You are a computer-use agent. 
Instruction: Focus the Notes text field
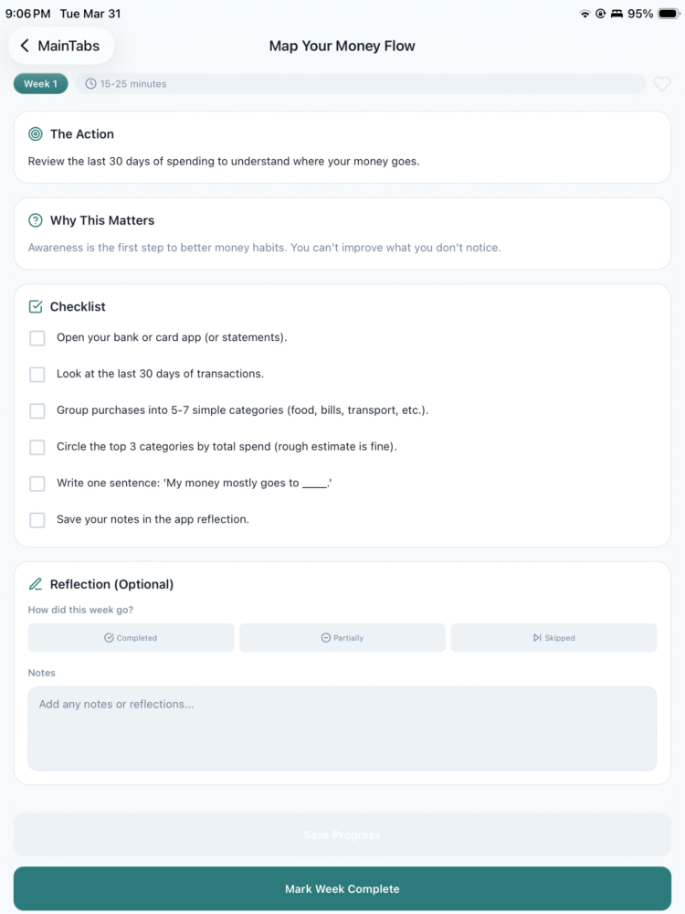(342, 728)
